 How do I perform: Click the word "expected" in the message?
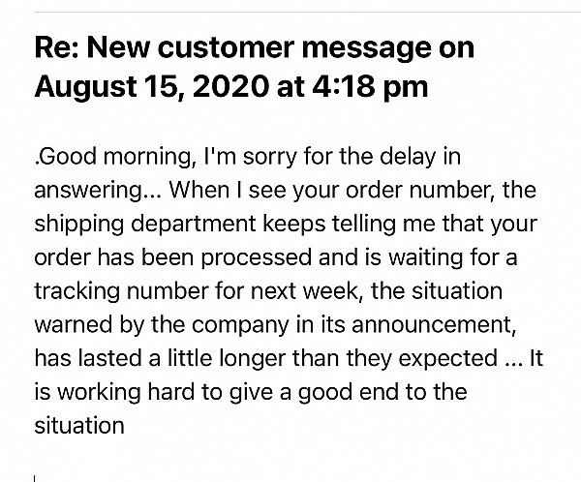tap(448, 359)
